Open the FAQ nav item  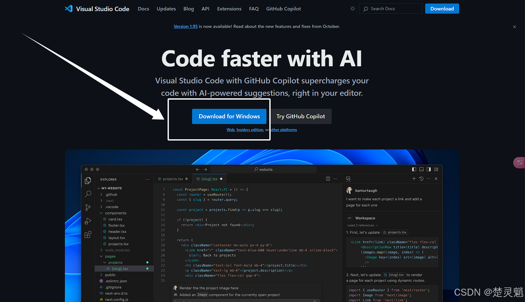(254, 9)
